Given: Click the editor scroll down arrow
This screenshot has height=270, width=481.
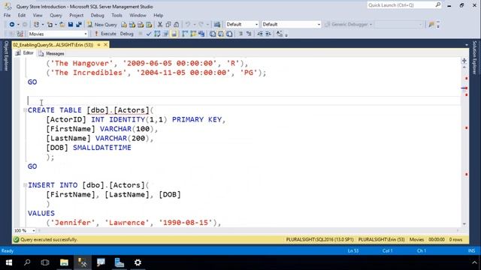Looking at the screenshot, I should coord(464,224).
